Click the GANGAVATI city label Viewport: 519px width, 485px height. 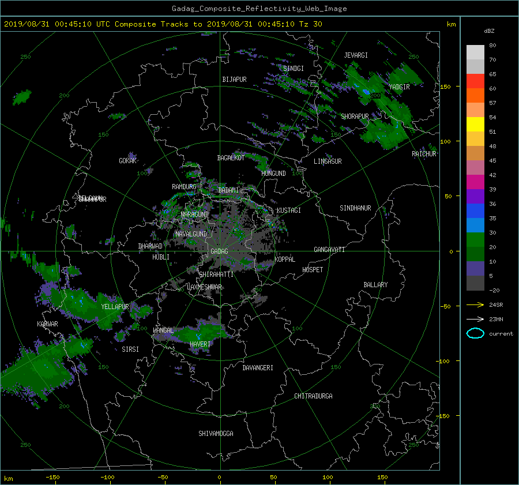coord(329,249)
